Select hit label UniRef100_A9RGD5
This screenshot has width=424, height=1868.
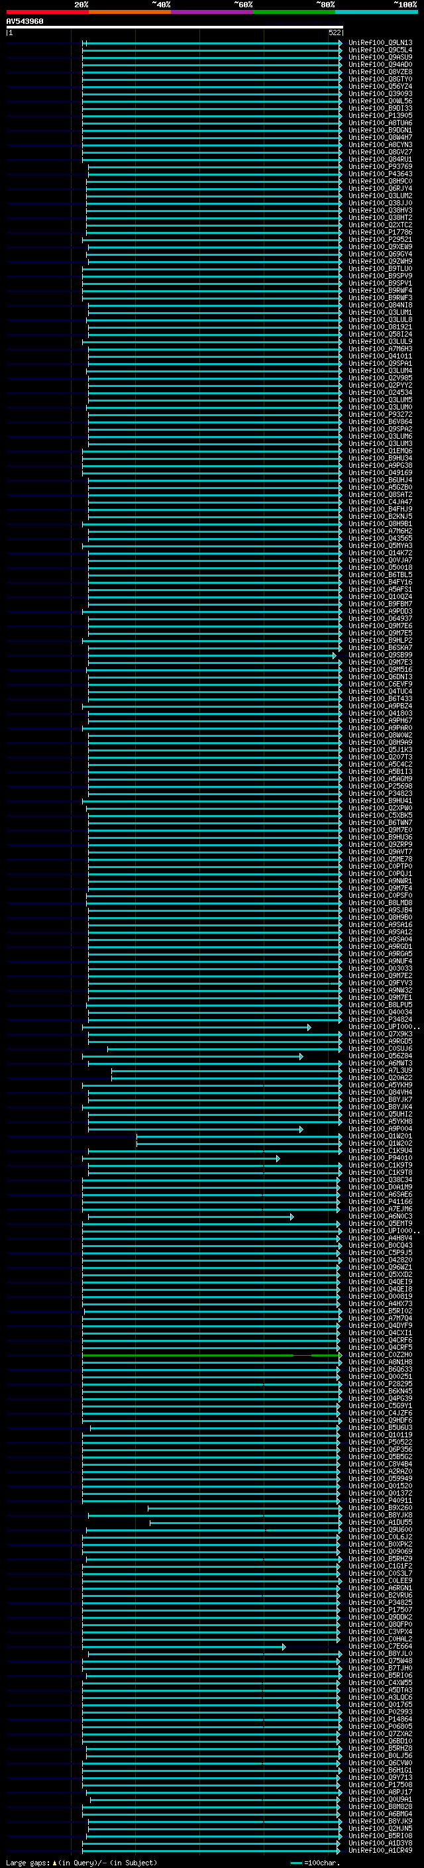point(380,1041)
